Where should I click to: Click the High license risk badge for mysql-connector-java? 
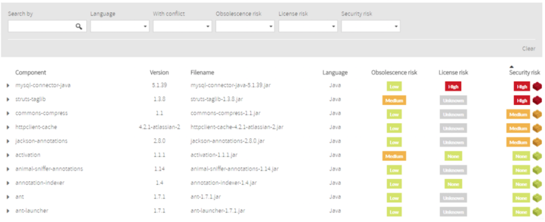click(453, 87)
